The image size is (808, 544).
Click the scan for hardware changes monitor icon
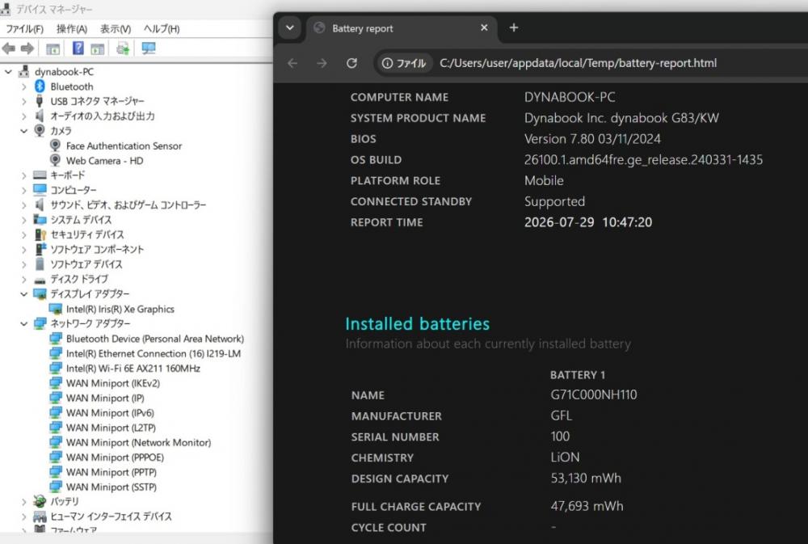149,48
